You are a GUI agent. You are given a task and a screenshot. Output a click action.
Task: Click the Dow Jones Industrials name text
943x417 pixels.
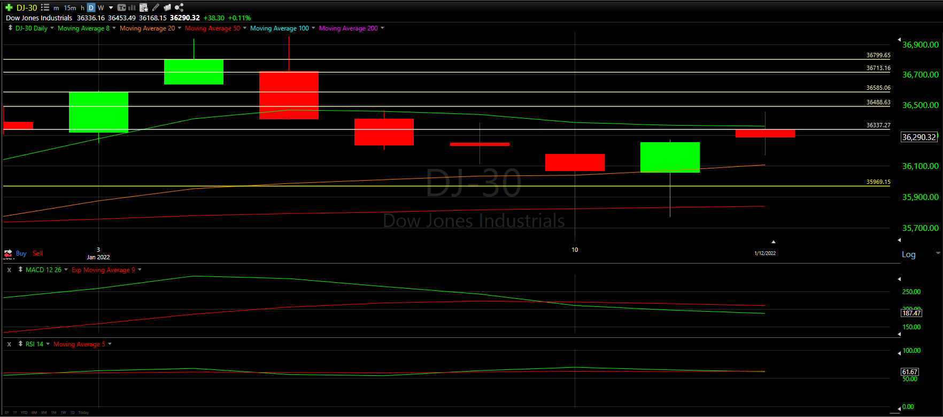click(39, 18)
